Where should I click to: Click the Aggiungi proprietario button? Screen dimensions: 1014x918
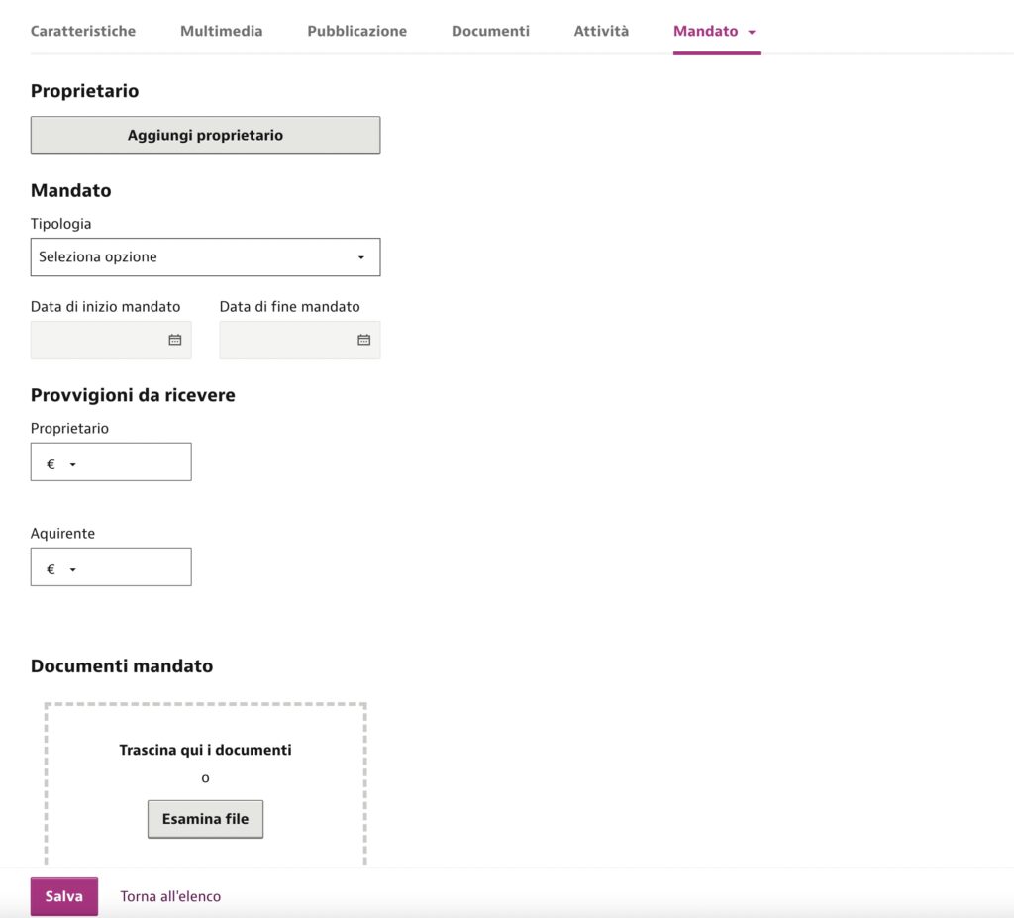point(205,136)
